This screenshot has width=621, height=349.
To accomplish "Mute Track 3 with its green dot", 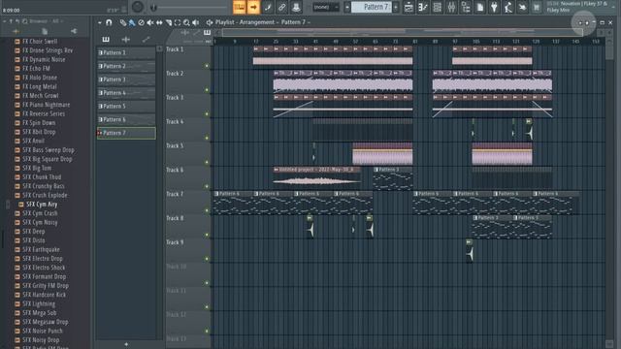I will point(207,114).
